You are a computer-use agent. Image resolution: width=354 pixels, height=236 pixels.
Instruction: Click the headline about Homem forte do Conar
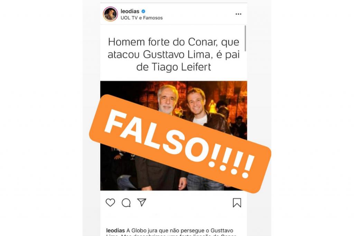(x=174, y=54)
